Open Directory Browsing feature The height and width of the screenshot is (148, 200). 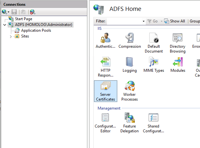point(178,43)
